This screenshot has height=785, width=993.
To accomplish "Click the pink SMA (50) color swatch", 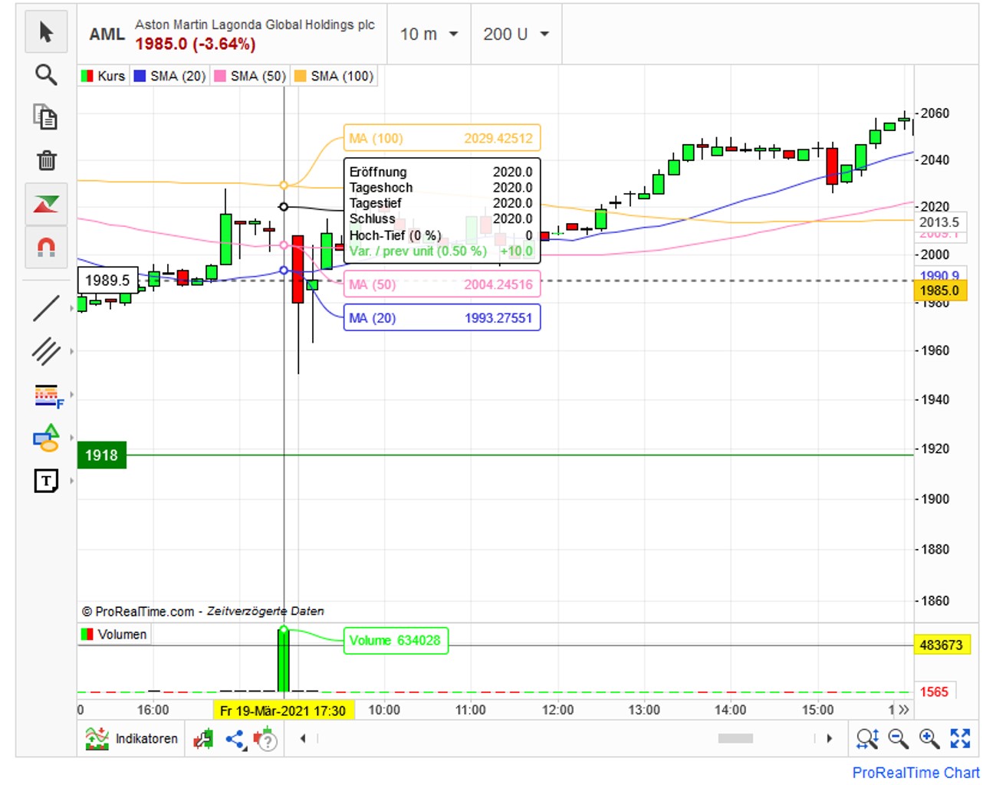I will (220, 76).
